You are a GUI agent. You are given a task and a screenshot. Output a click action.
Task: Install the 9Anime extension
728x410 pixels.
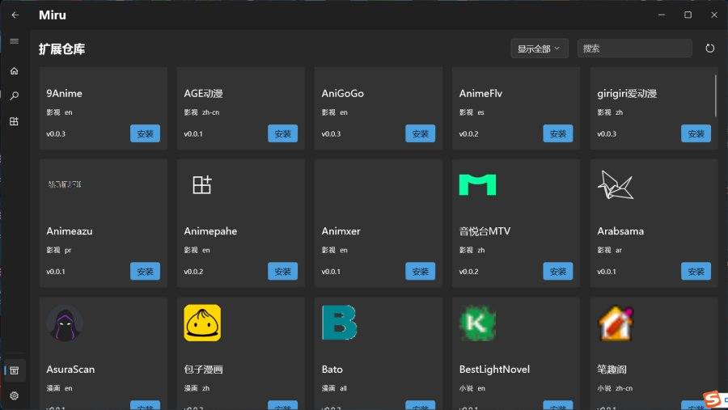[145, 133]
